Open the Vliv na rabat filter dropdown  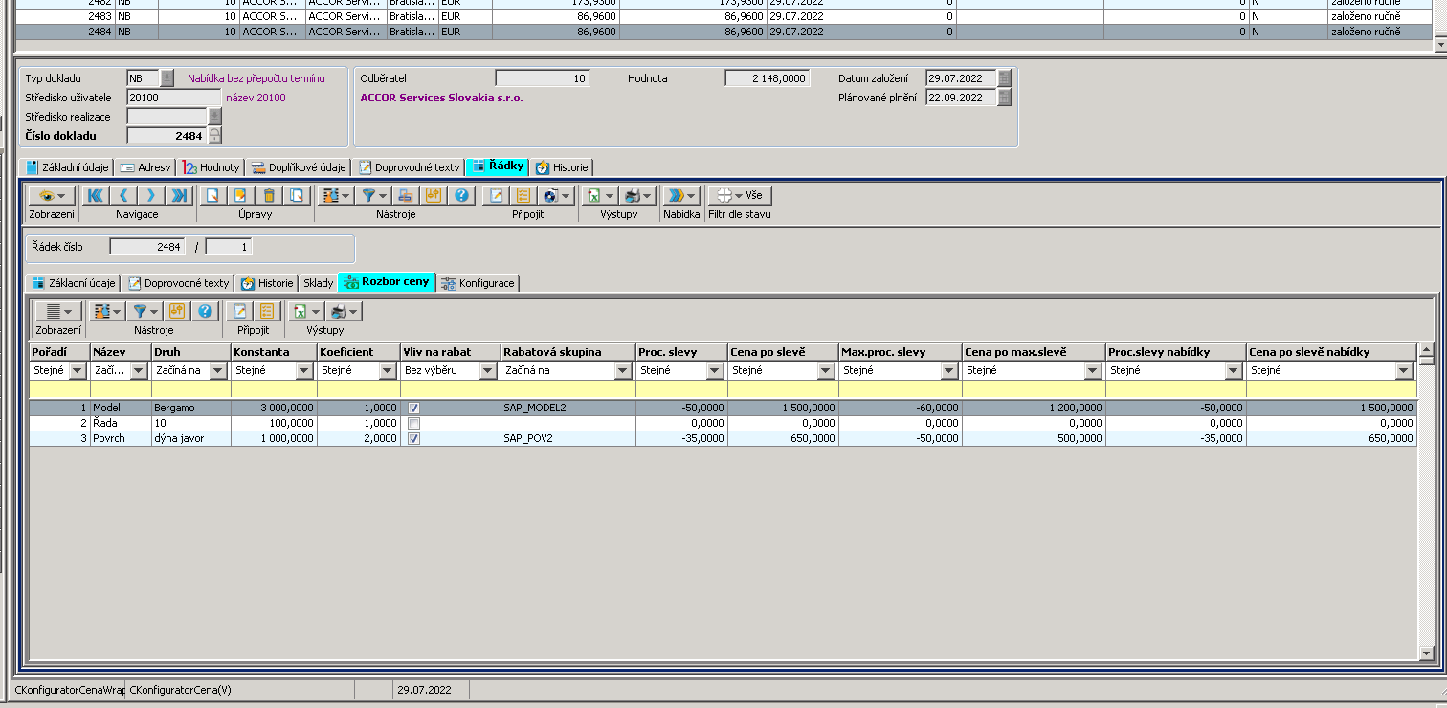tap(489, 371)
